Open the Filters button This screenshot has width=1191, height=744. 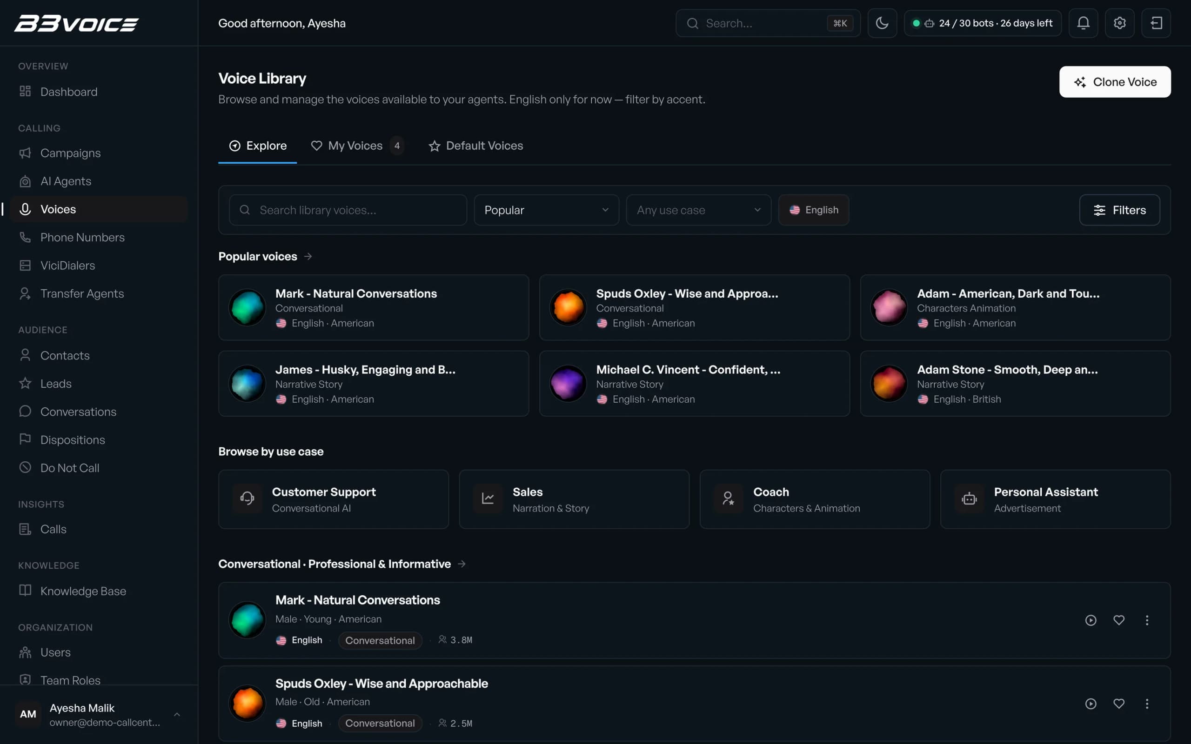coord(1119,210)
